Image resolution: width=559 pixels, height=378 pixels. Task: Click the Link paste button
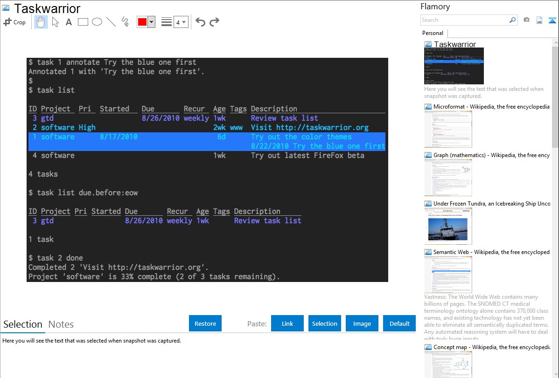[x=287, y=323]
